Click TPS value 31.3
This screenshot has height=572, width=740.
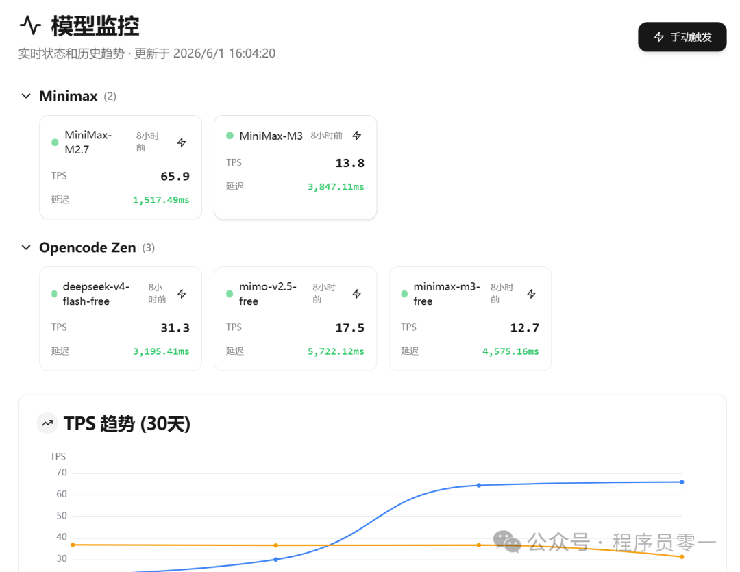pyautogui.click(x=175, y=328)
